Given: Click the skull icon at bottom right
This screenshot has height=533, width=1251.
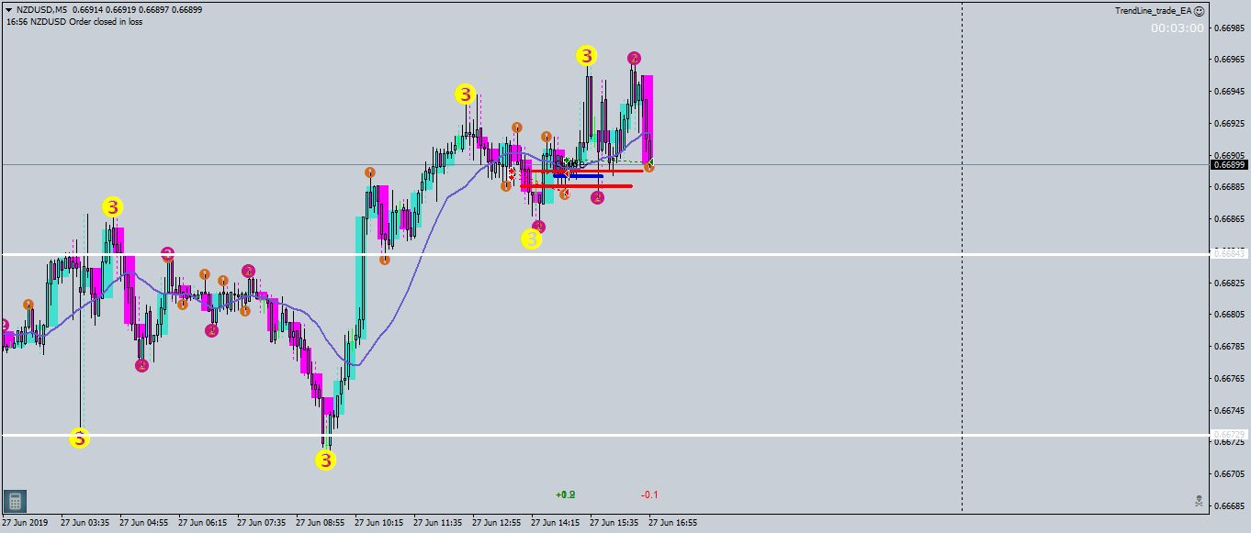Looking at the screenshot, I should [1199, 501].
